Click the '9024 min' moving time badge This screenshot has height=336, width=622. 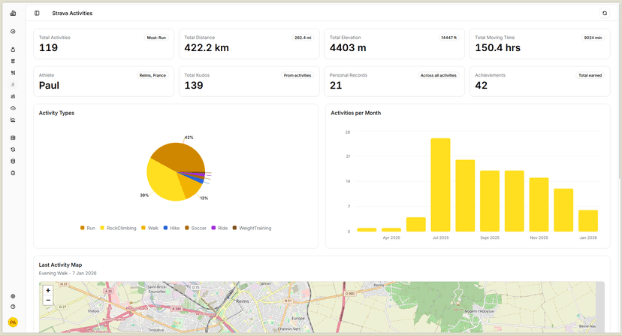tap(593, 38)
